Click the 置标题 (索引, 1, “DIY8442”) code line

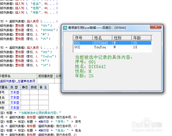(29, 30)
